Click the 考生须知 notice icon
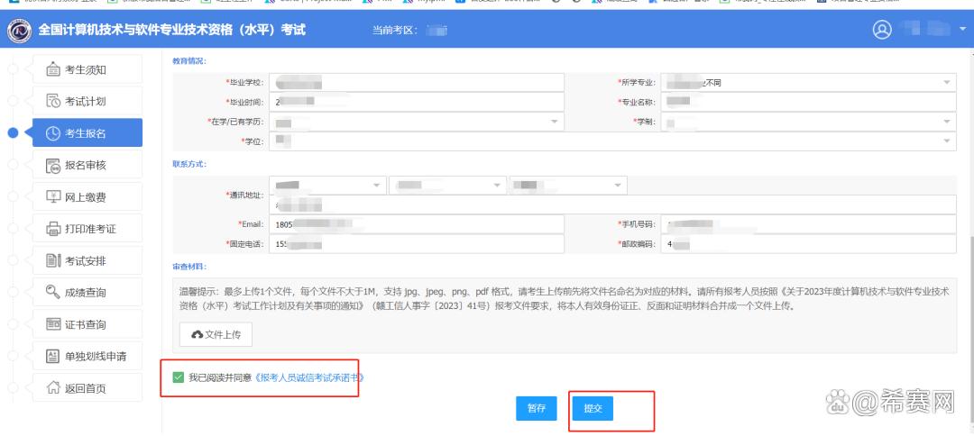The image size is (974, 436). click(53, 69)
